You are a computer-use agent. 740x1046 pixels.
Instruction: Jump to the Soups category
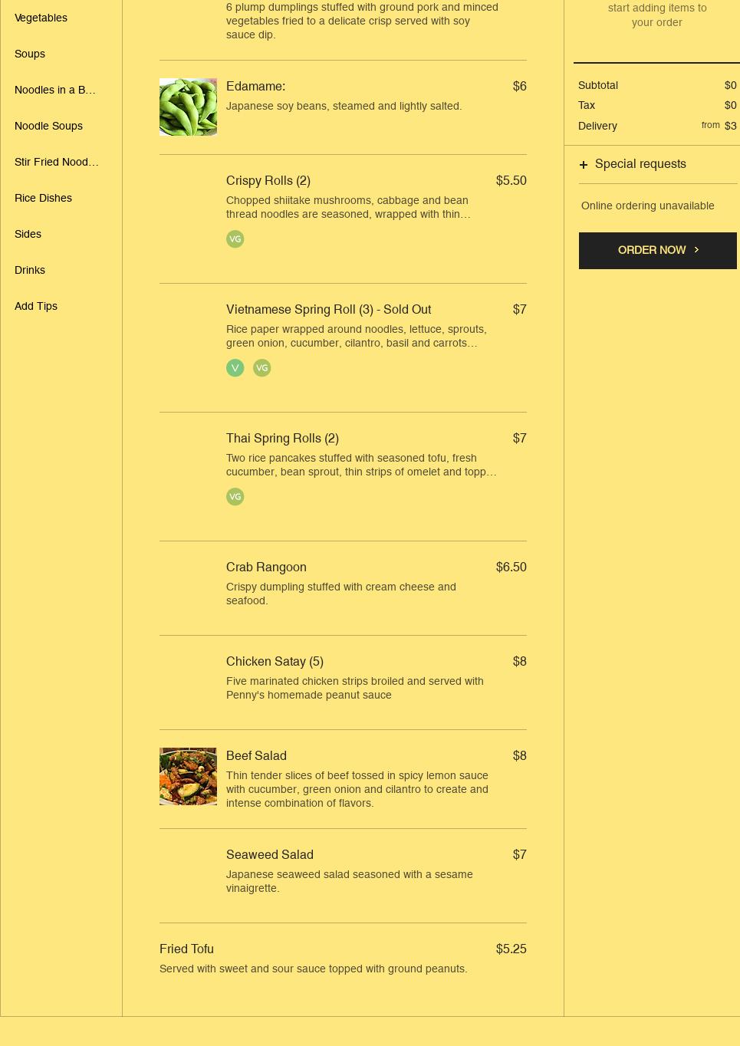(30, 54)
